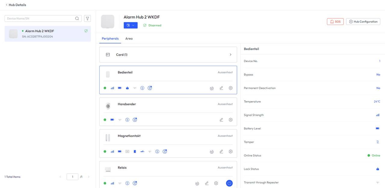
Task: Go back via Hub Details chevron
Action: (x=7, y=5)
